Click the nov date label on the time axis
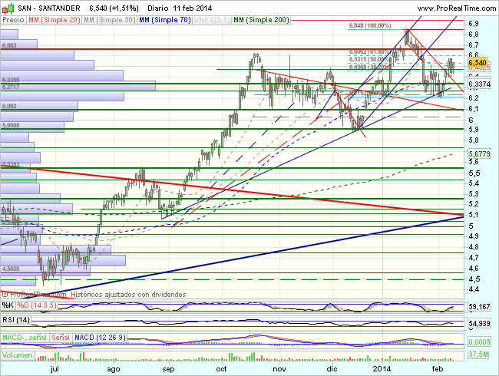The height and width of the screenshot is (376, 499). pos(279,369)
